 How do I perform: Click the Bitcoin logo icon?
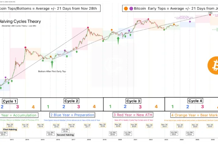tap(213, 65)
